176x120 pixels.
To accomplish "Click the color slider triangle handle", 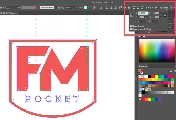I will pos(149,33).
